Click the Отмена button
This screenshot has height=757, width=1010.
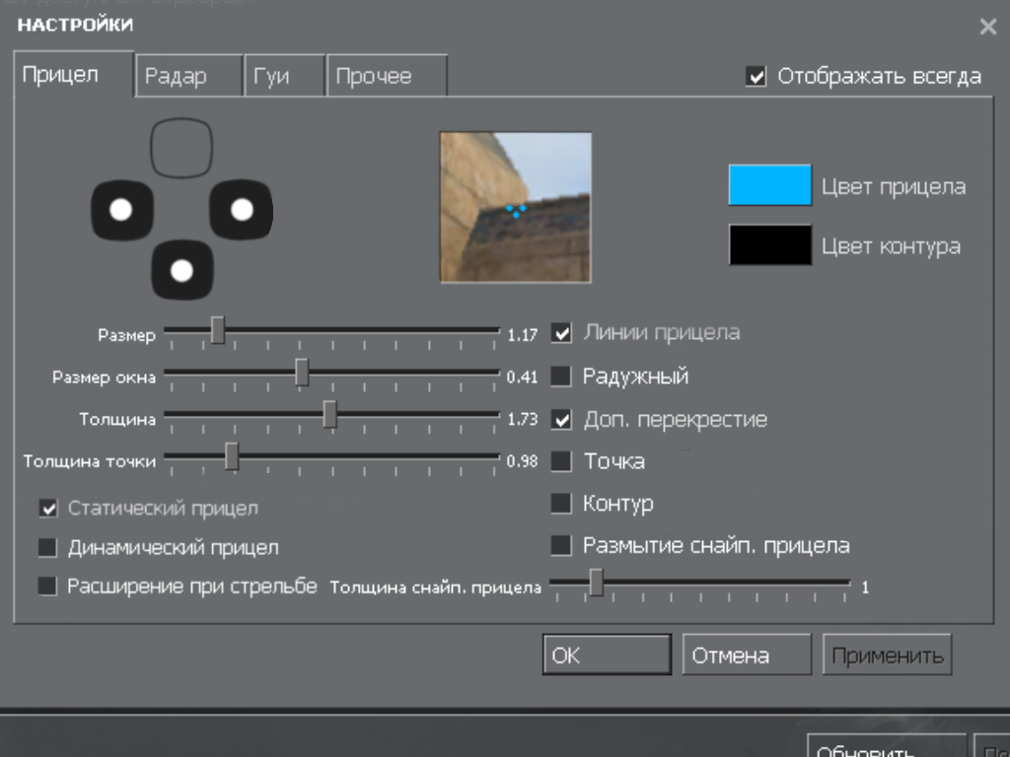(x=746, y=655)
